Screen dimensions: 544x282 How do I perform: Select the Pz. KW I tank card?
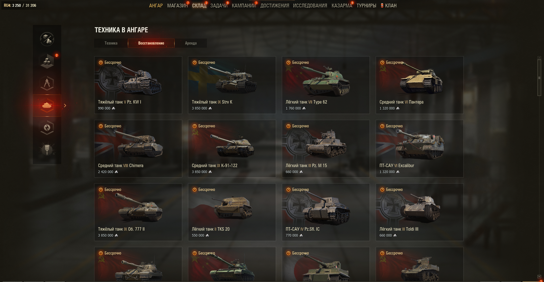coord(138,85)
